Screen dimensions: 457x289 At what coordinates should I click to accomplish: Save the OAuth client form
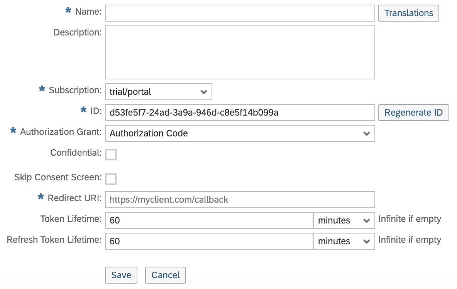pos(121,275)
